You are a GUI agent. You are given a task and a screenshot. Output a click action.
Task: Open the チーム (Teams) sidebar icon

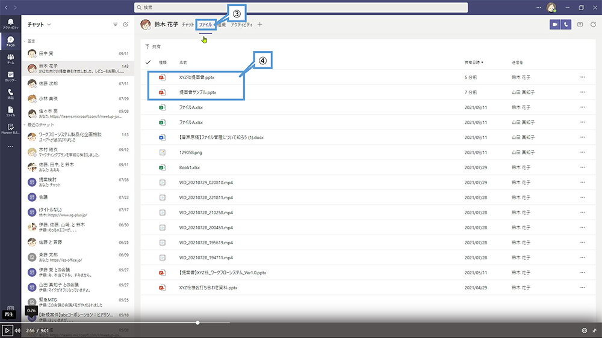[x=10, y=59]
